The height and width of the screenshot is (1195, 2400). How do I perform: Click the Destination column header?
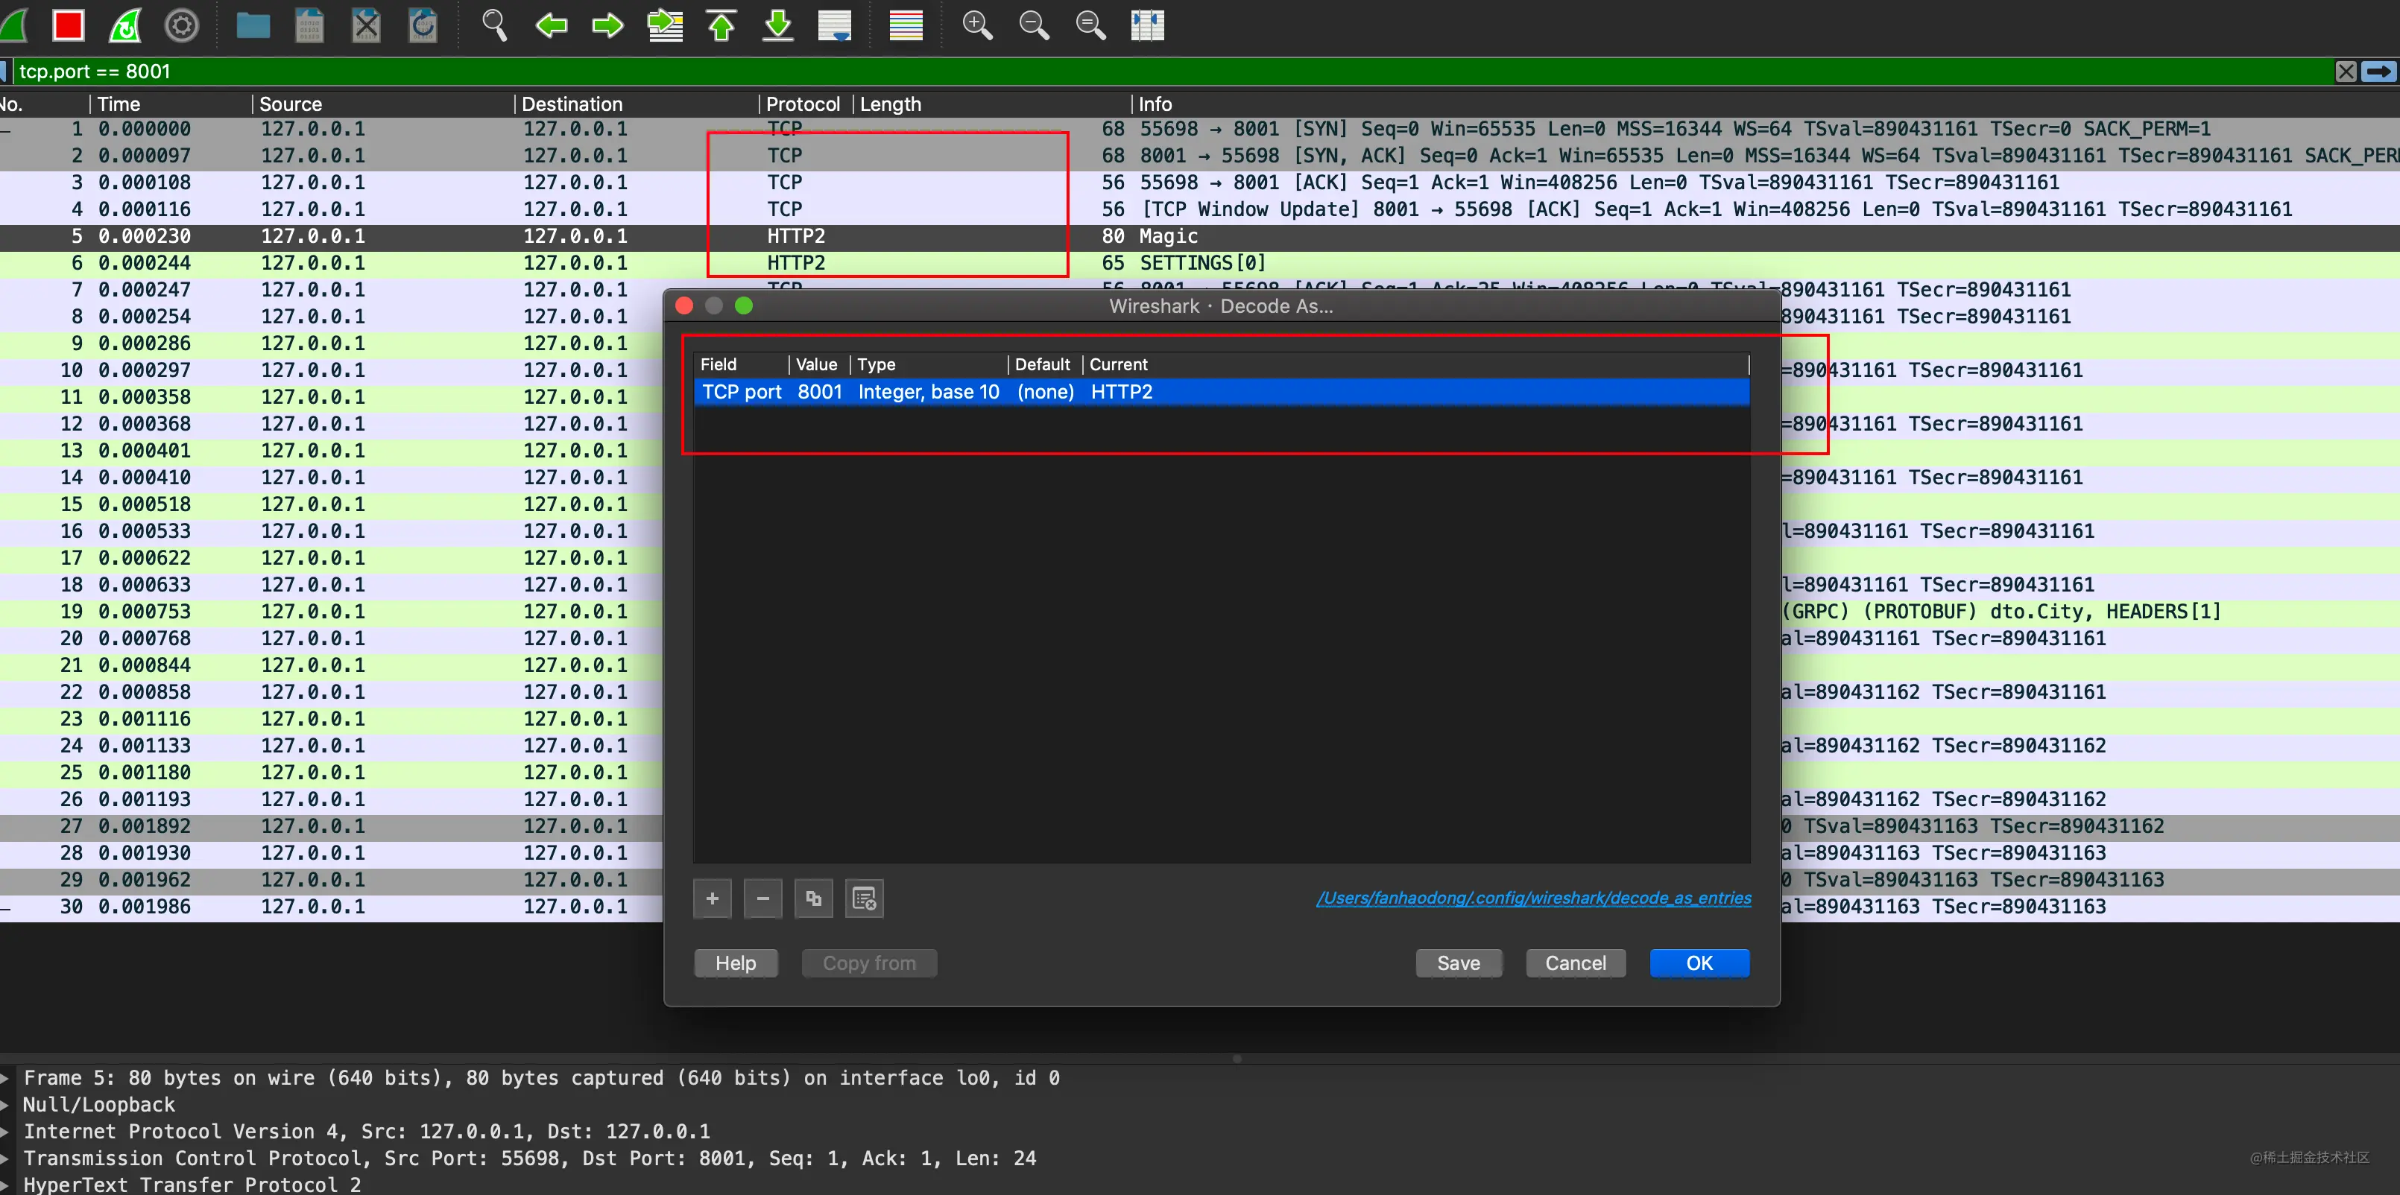(x=637, y=104)
